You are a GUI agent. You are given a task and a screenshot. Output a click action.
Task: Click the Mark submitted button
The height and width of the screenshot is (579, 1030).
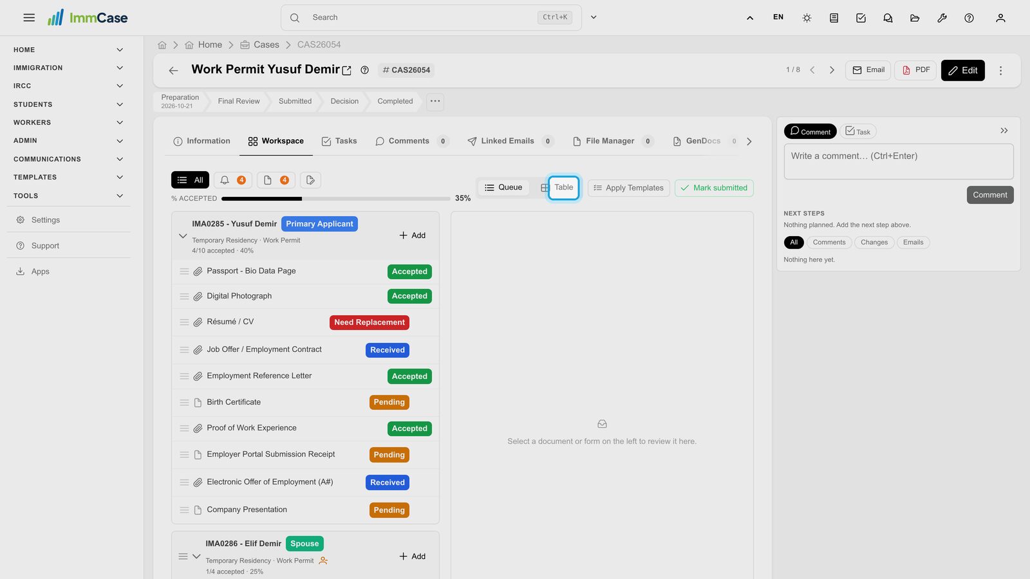point(714,188)
